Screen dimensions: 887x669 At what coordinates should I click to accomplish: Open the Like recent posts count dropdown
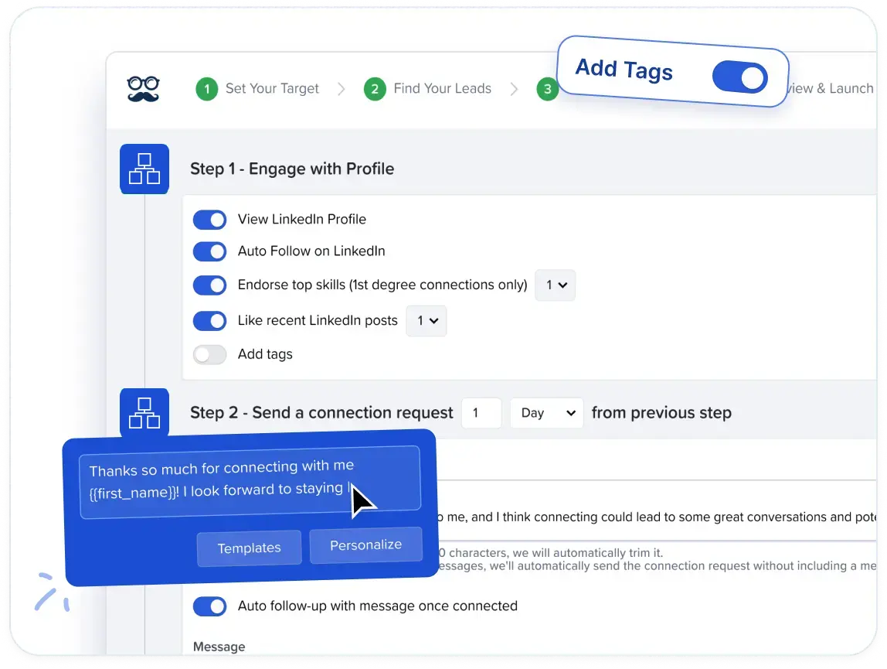coord(426,321)
